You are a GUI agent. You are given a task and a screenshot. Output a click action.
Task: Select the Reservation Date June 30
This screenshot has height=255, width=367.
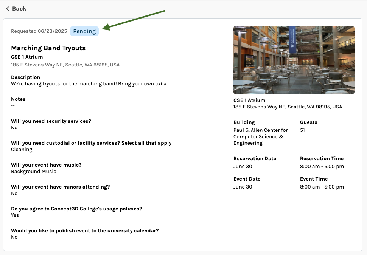tap(243, 166)
